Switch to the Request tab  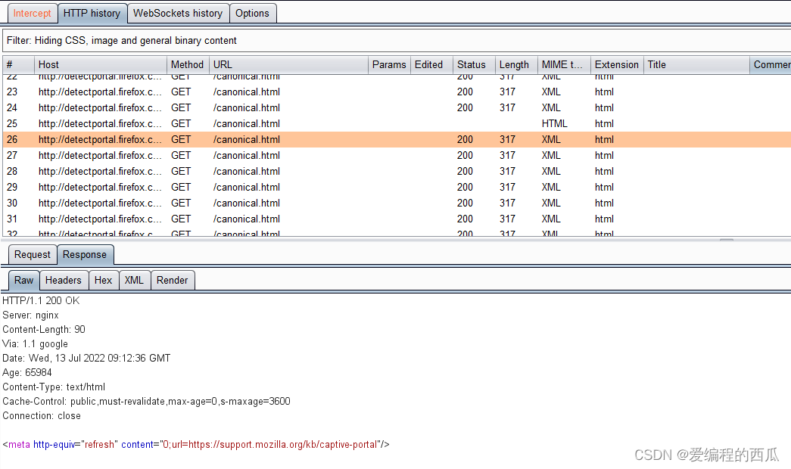(33, 255)
